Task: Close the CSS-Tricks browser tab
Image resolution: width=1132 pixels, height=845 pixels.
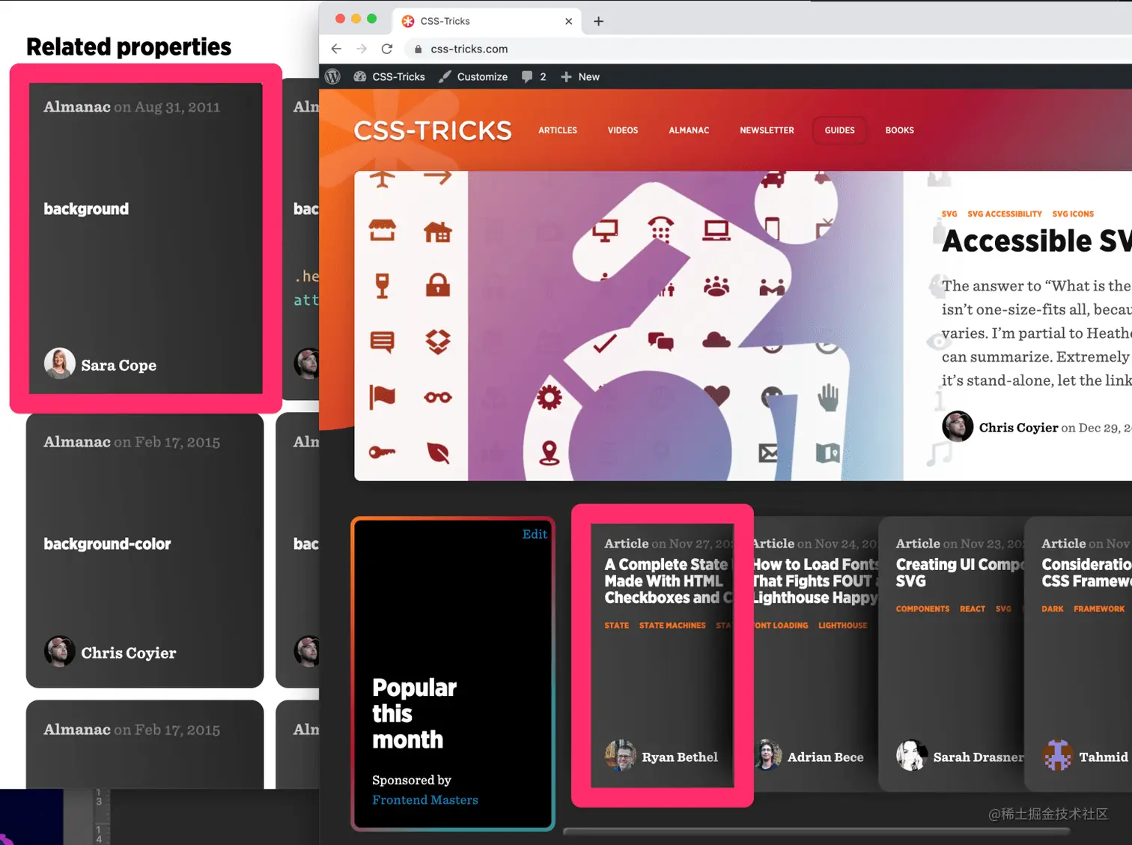Action: [568, 21]
